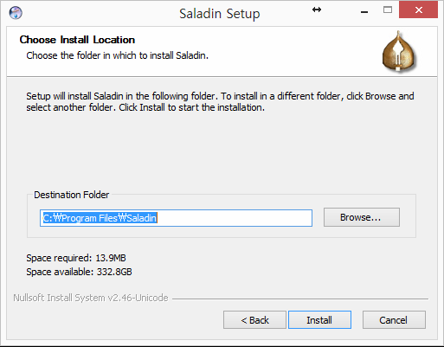Go back with the Back button

click(254, 319)
